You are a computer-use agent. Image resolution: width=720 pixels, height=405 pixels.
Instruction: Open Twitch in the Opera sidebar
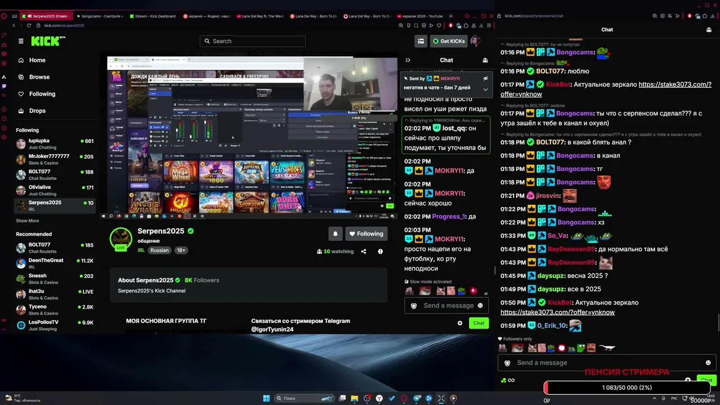tap(4, 87)
